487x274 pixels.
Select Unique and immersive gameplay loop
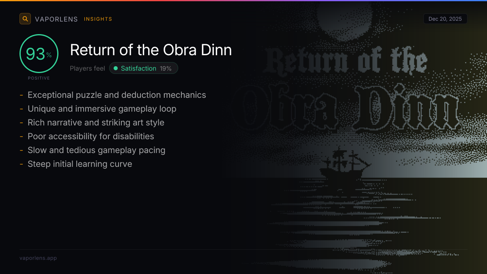coord(102,109)
